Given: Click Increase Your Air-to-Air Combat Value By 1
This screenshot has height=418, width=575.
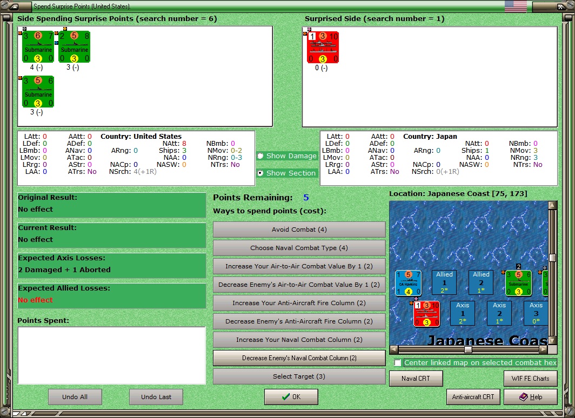Looking at the screenshot, I should [x=299, y=266].
